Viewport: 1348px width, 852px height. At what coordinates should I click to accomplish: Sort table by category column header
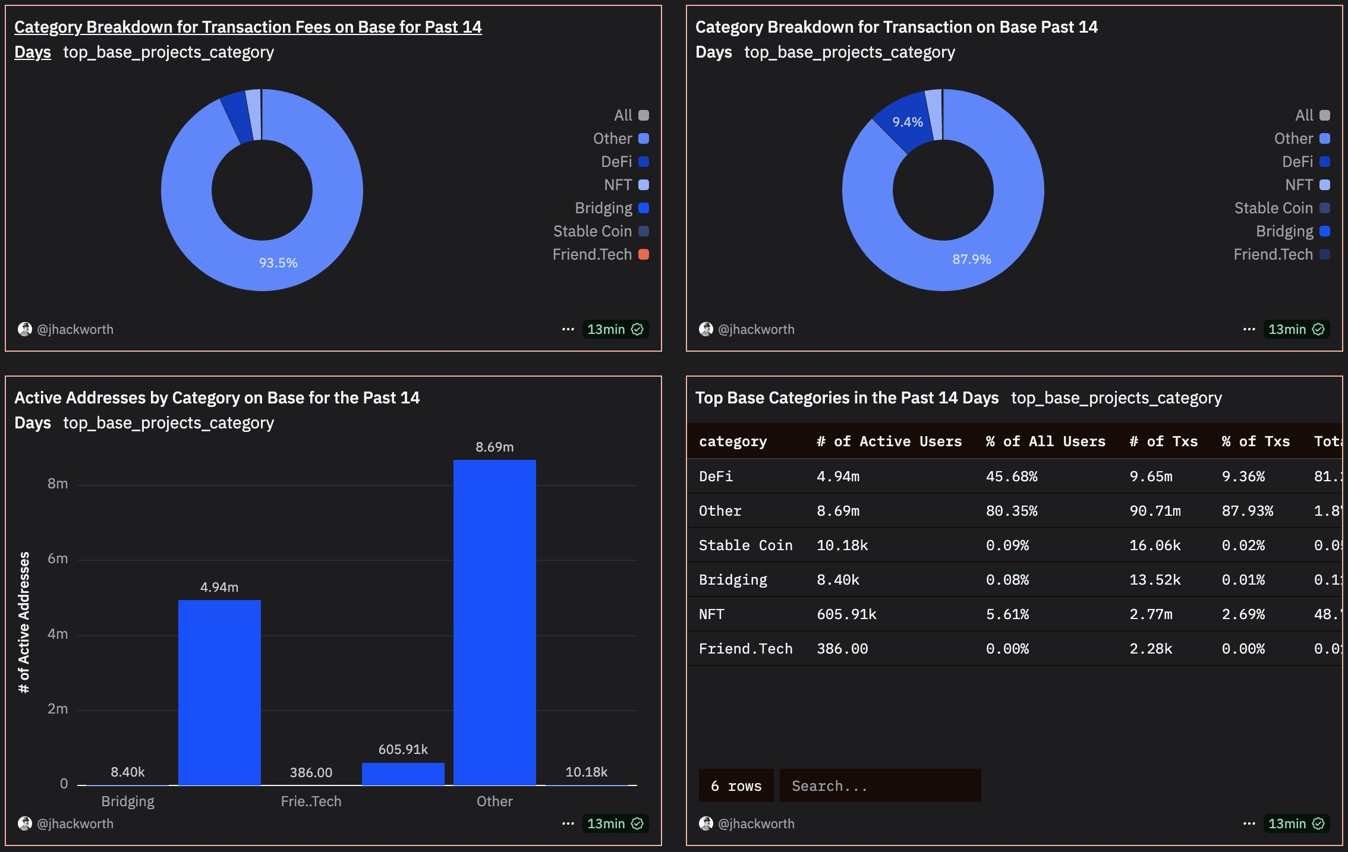(732, 441)
